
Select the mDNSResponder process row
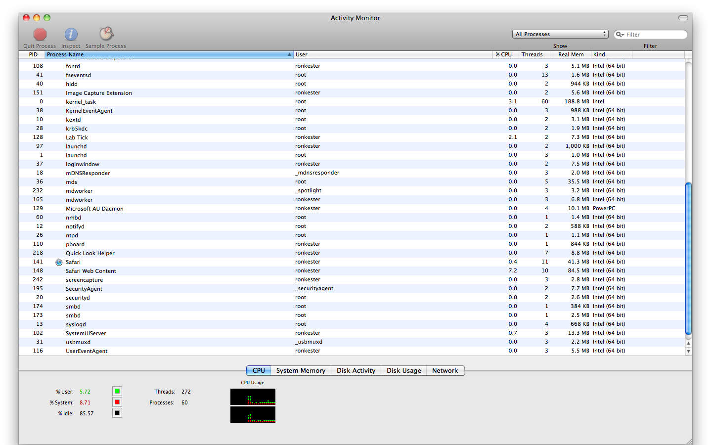coord(352,173)
